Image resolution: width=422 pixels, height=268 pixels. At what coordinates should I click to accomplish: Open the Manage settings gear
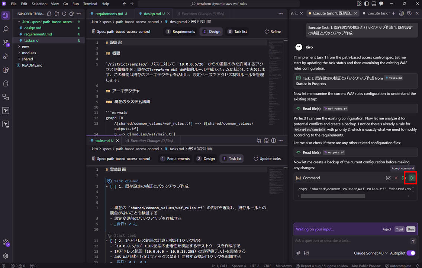click(x=6, y=256)
